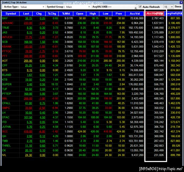Click the High column header
The width and height of the screenshot is (184, 172).
pos(93,14)
